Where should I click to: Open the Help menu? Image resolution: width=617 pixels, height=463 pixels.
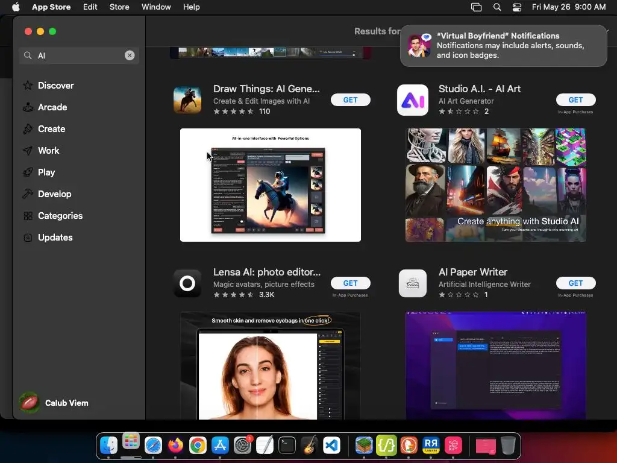click(x=191, y=7)
